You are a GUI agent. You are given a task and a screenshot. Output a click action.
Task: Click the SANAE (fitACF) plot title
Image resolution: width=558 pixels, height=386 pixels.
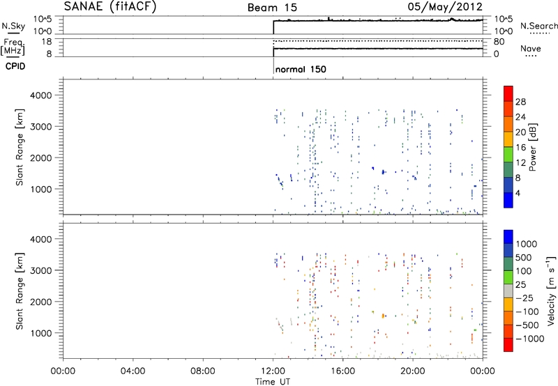click(110, 6)
